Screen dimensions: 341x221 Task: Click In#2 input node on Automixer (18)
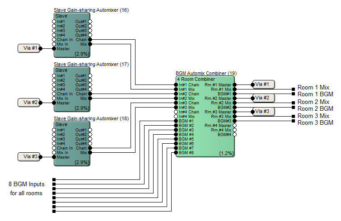click(x=54, y=134)
